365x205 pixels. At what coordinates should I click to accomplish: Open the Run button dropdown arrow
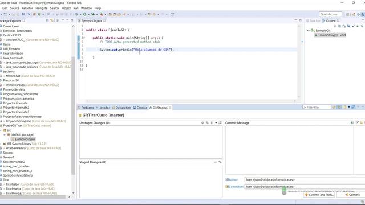(89, 14)
